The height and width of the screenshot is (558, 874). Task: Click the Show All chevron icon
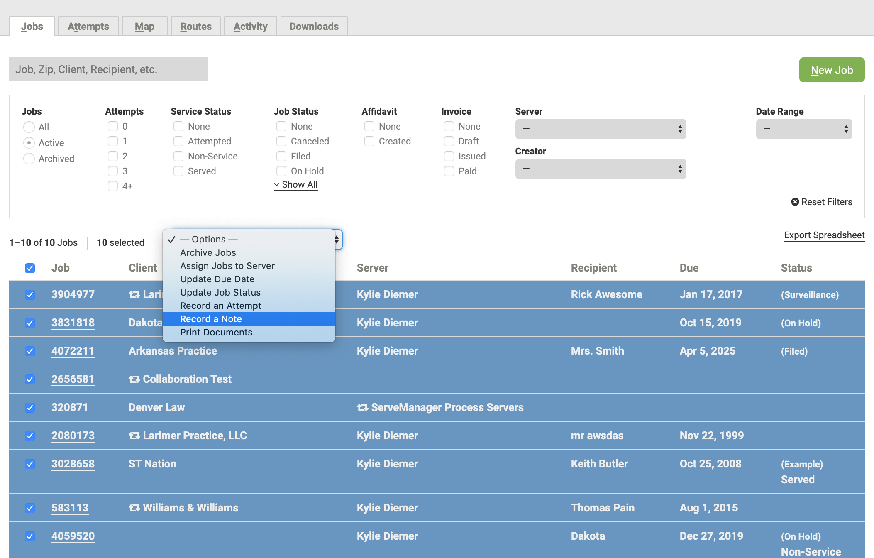[276, 185]
